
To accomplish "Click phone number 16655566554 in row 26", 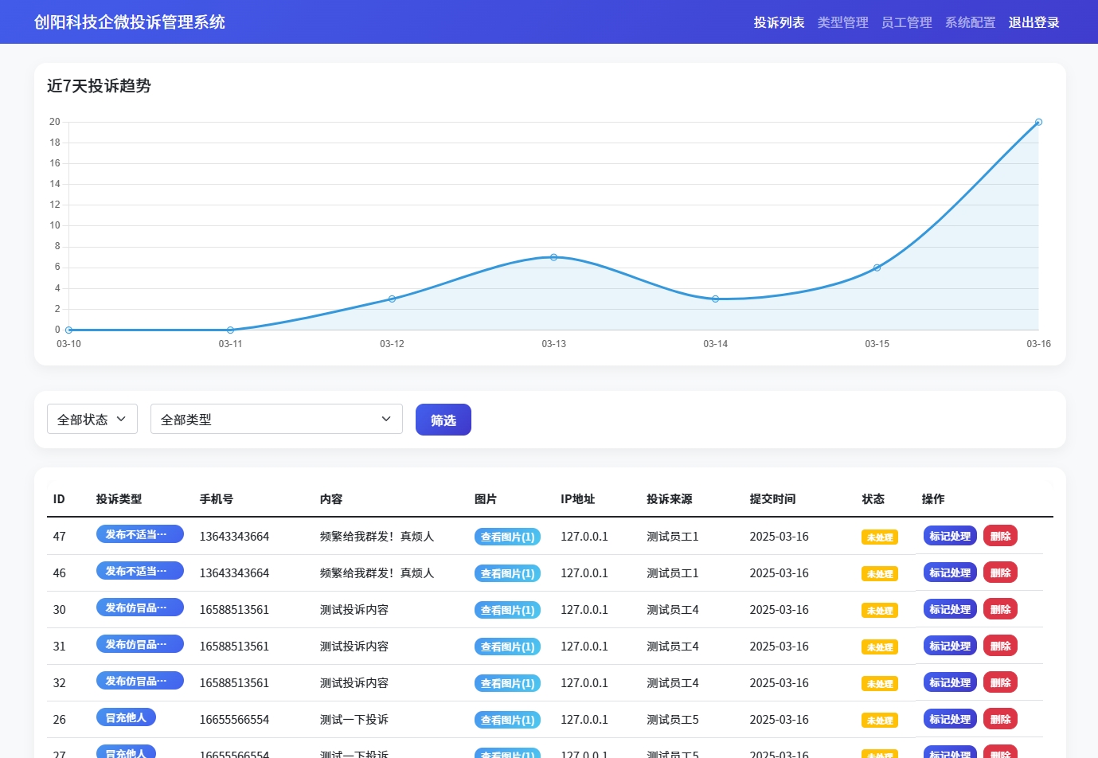I will point(234,720).
